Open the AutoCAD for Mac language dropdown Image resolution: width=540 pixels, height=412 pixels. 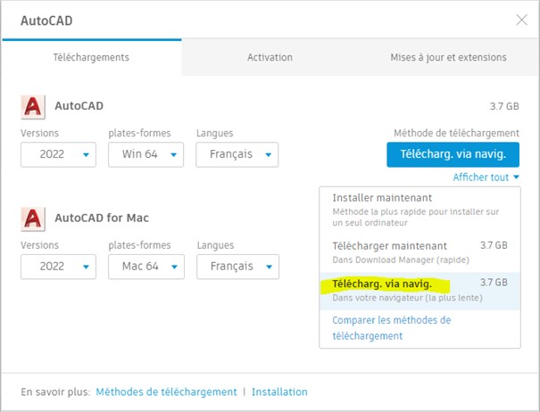coord(238,267)
